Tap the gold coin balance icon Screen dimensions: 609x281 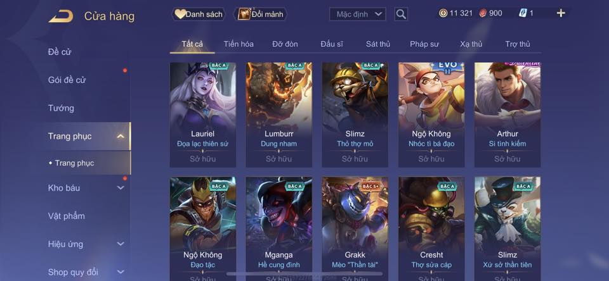(x=443, y=13)
